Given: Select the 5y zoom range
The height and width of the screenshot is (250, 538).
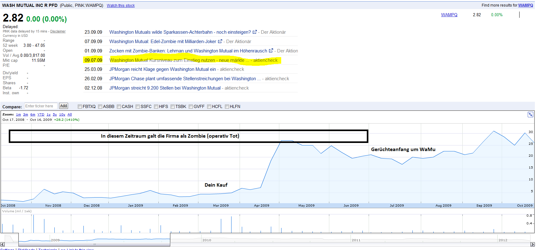Looking at the screenshot, I should [x=55, y=115].
